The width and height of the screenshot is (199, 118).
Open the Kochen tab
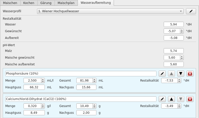click(29, 3)
